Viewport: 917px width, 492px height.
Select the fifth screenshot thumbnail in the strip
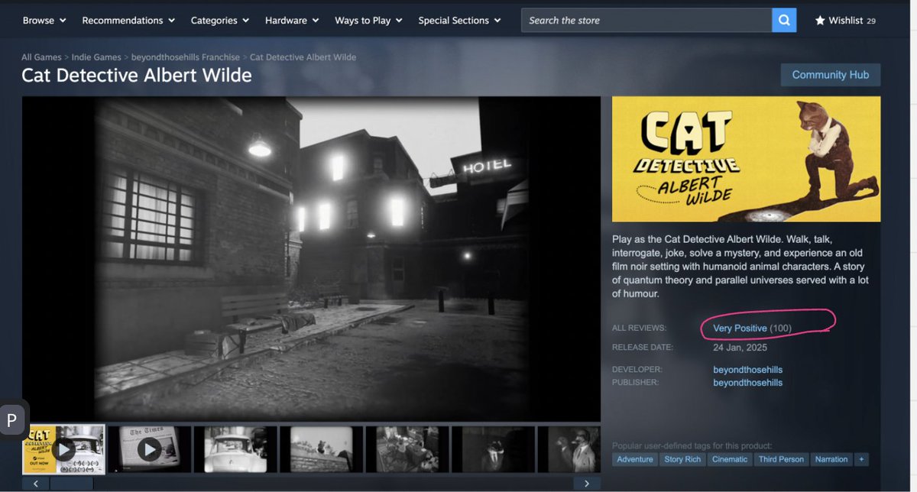[x=407, y=449]
